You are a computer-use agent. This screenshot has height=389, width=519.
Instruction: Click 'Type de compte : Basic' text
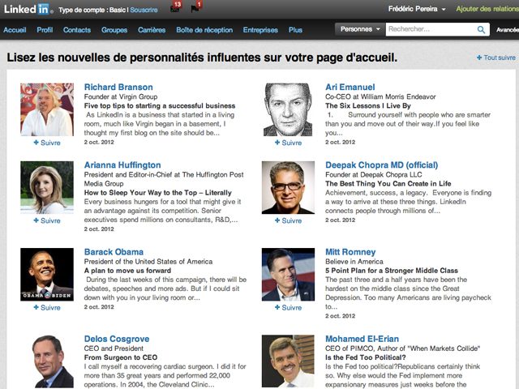(x=92, y=10)
